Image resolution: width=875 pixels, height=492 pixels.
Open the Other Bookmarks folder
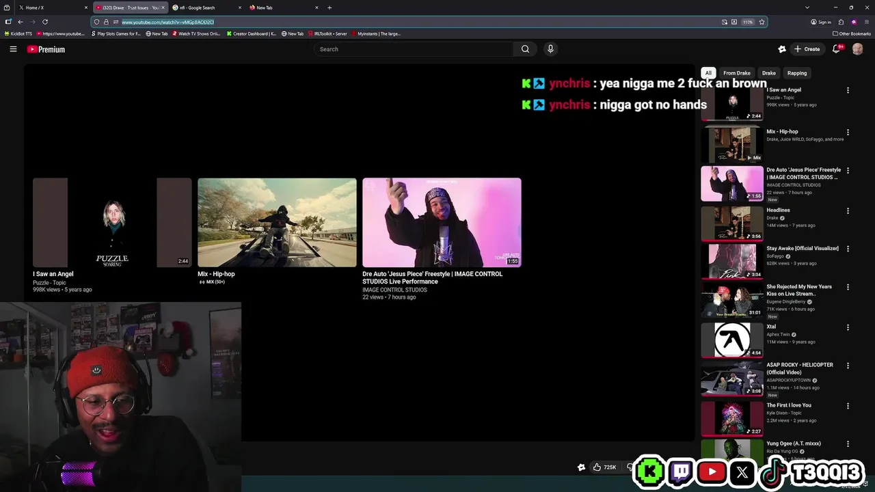[x=852, y=33]
